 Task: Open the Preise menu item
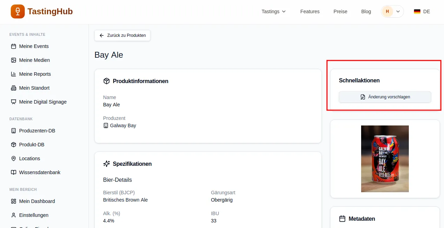(x=340, y=11)
